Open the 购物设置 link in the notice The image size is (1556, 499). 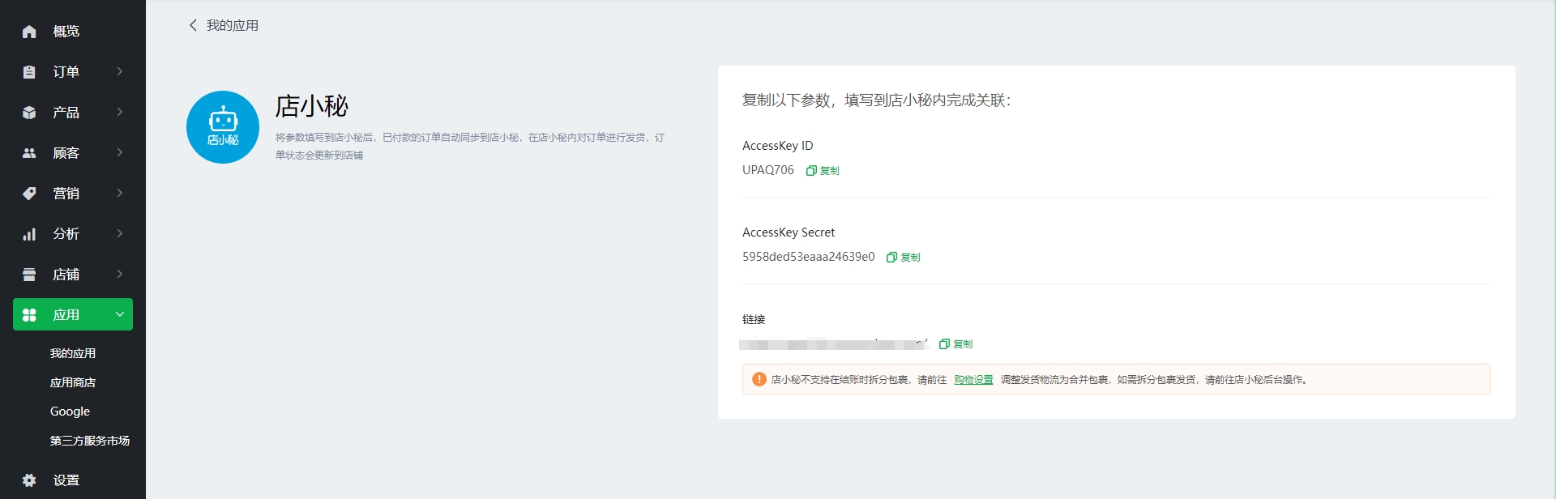(973, 380)
